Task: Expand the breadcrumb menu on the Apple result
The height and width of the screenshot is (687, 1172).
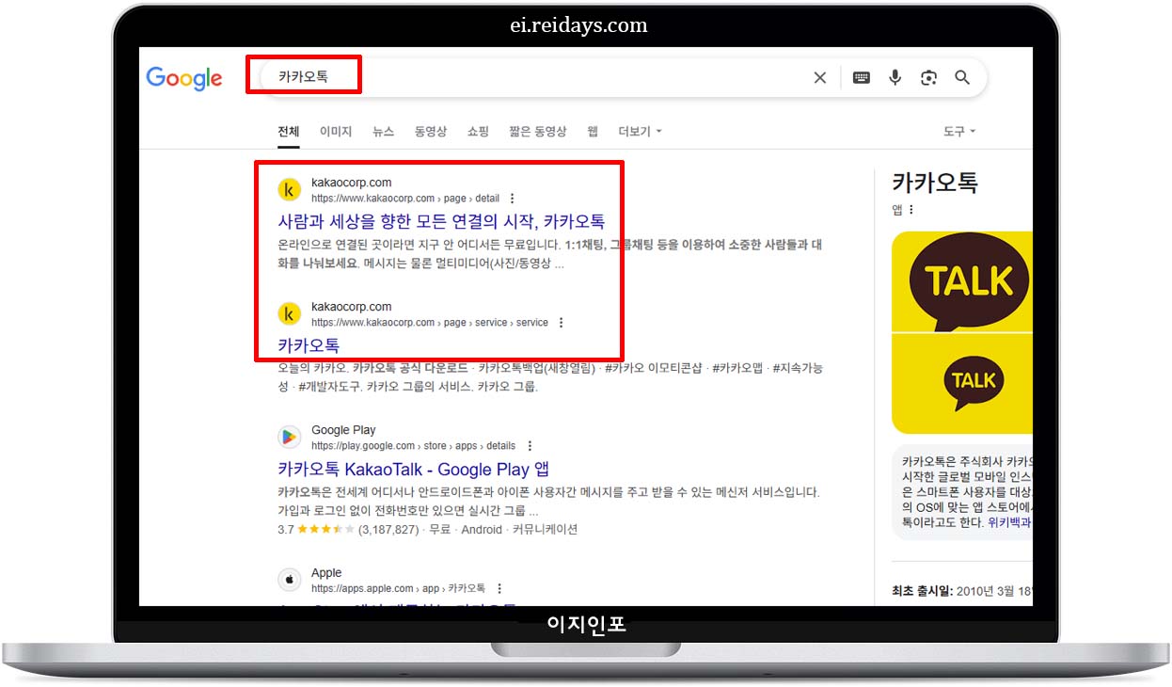Action: 499,587
